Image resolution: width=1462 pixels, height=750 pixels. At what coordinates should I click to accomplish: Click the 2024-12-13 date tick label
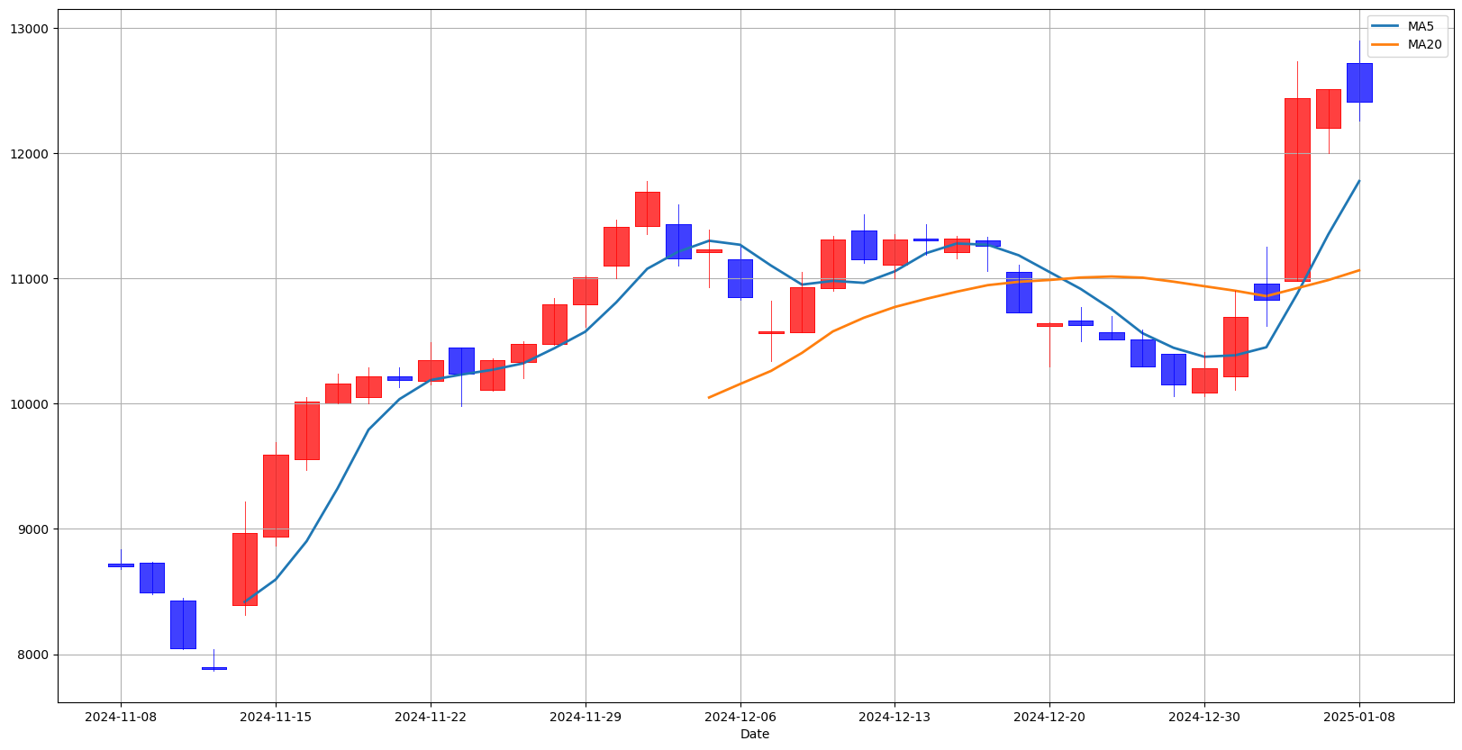(x=894, y=718)
